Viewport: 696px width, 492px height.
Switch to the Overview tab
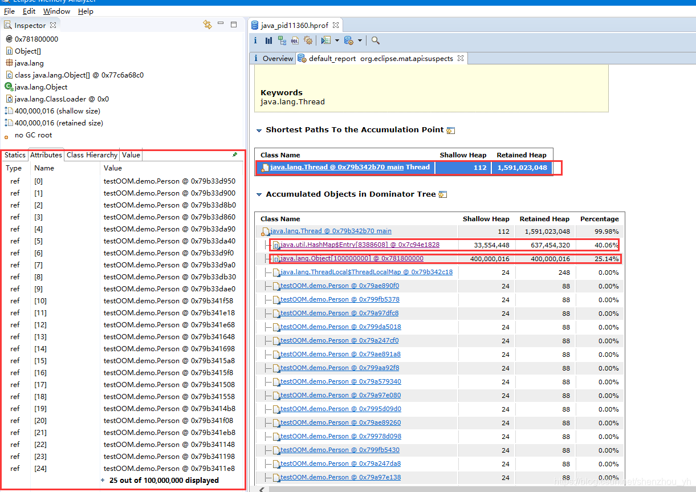[272, 58]
